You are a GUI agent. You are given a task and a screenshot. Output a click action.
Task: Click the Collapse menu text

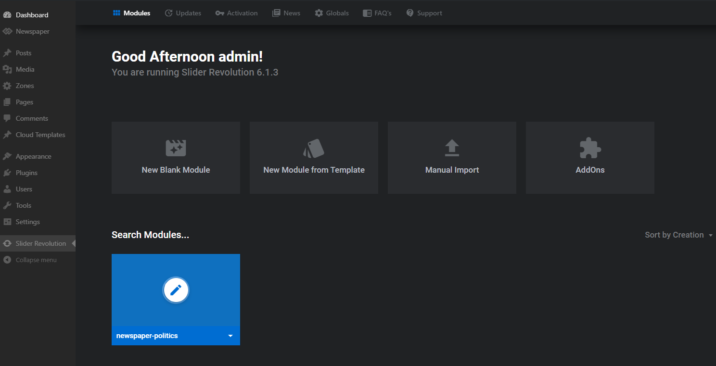click(36, 260)
